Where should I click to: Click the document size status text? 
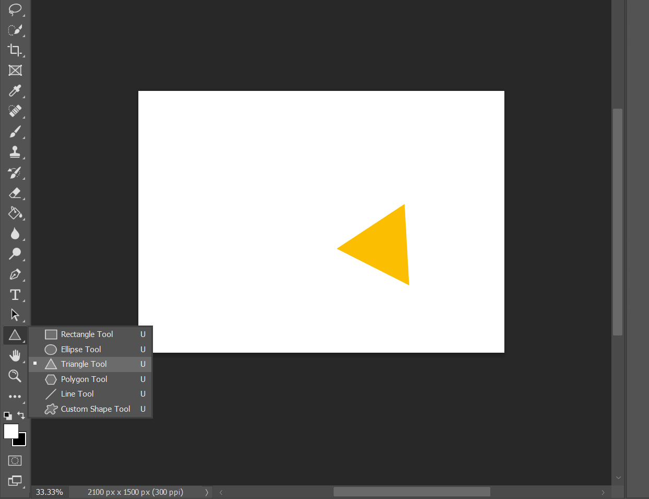135,492
